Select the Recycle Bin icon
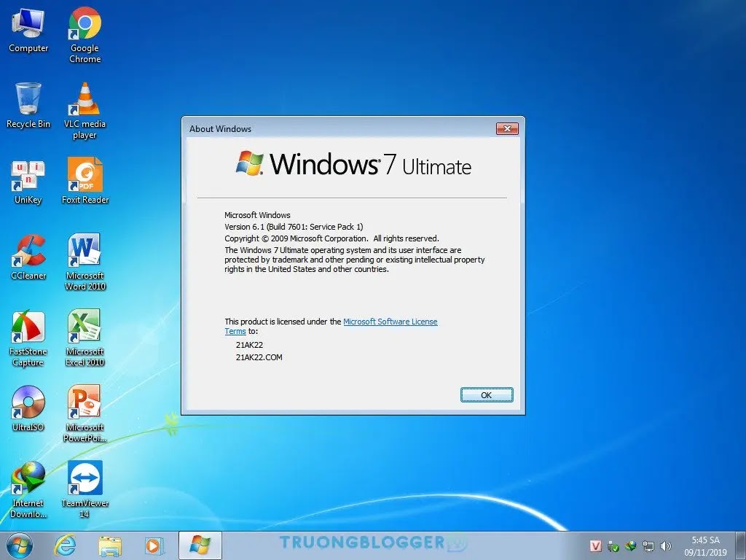 tap(28, 106)
